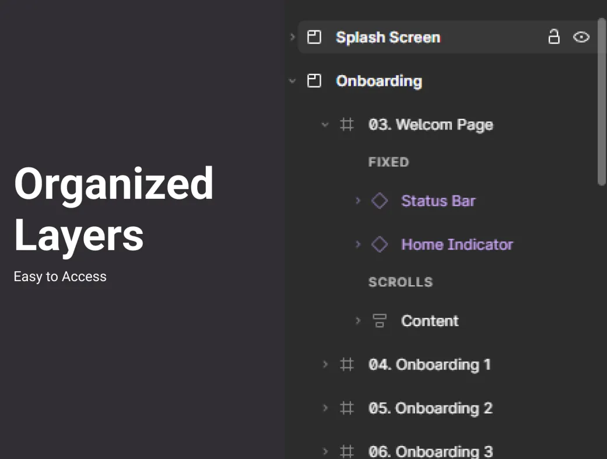Click the frame icon beside 05. Onboarding 2
Image resolution: width=607 pixels, height=459 pixels.
click(347, 408)
